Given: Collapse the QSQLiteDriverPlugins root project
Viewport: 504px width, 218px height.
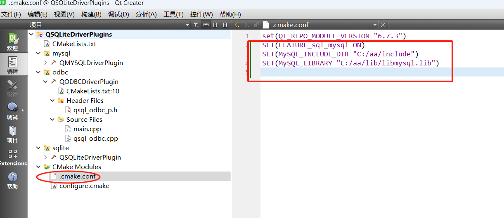Looking at the screenshot, I should [32, 35].
